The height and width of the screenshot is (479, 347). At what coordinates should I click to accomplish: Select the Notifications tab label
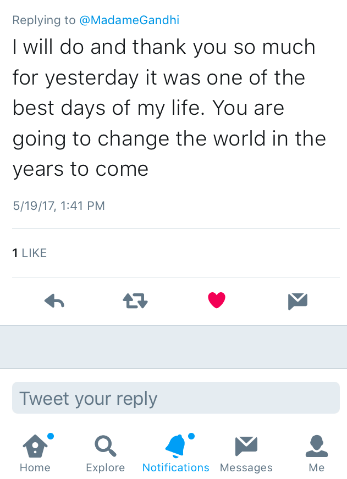coord(175,468)
